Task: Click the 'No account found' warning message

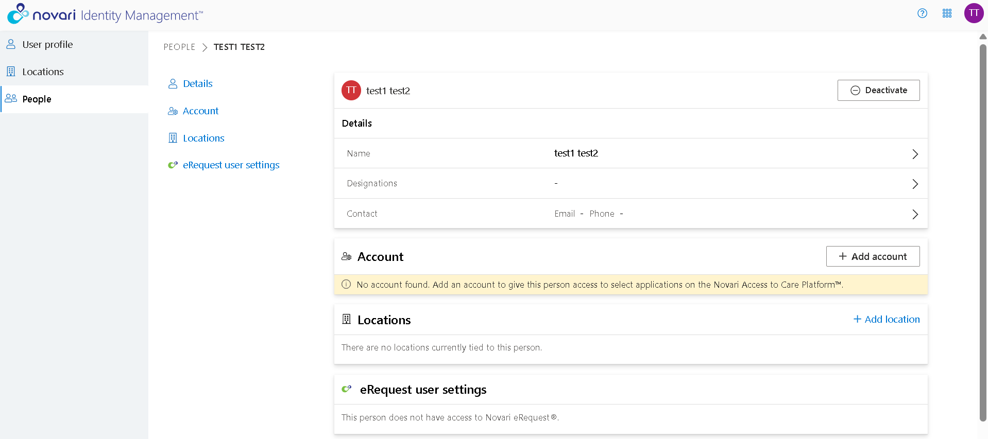Action: pos(600,285)
